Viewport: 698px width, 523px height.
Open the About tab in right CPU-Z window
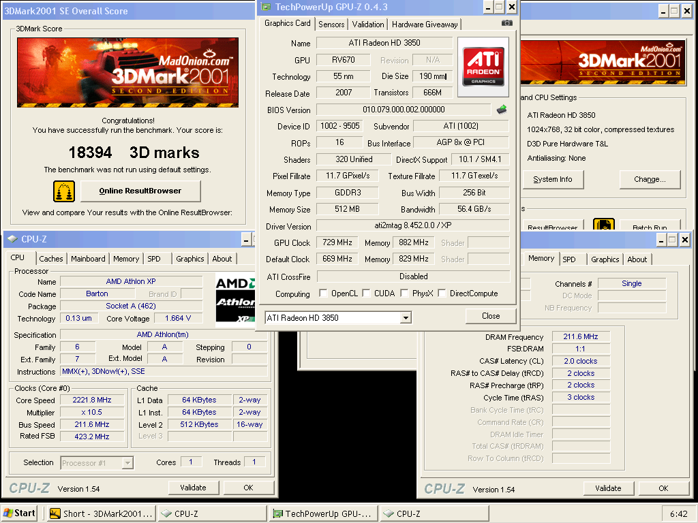(637, 259)
